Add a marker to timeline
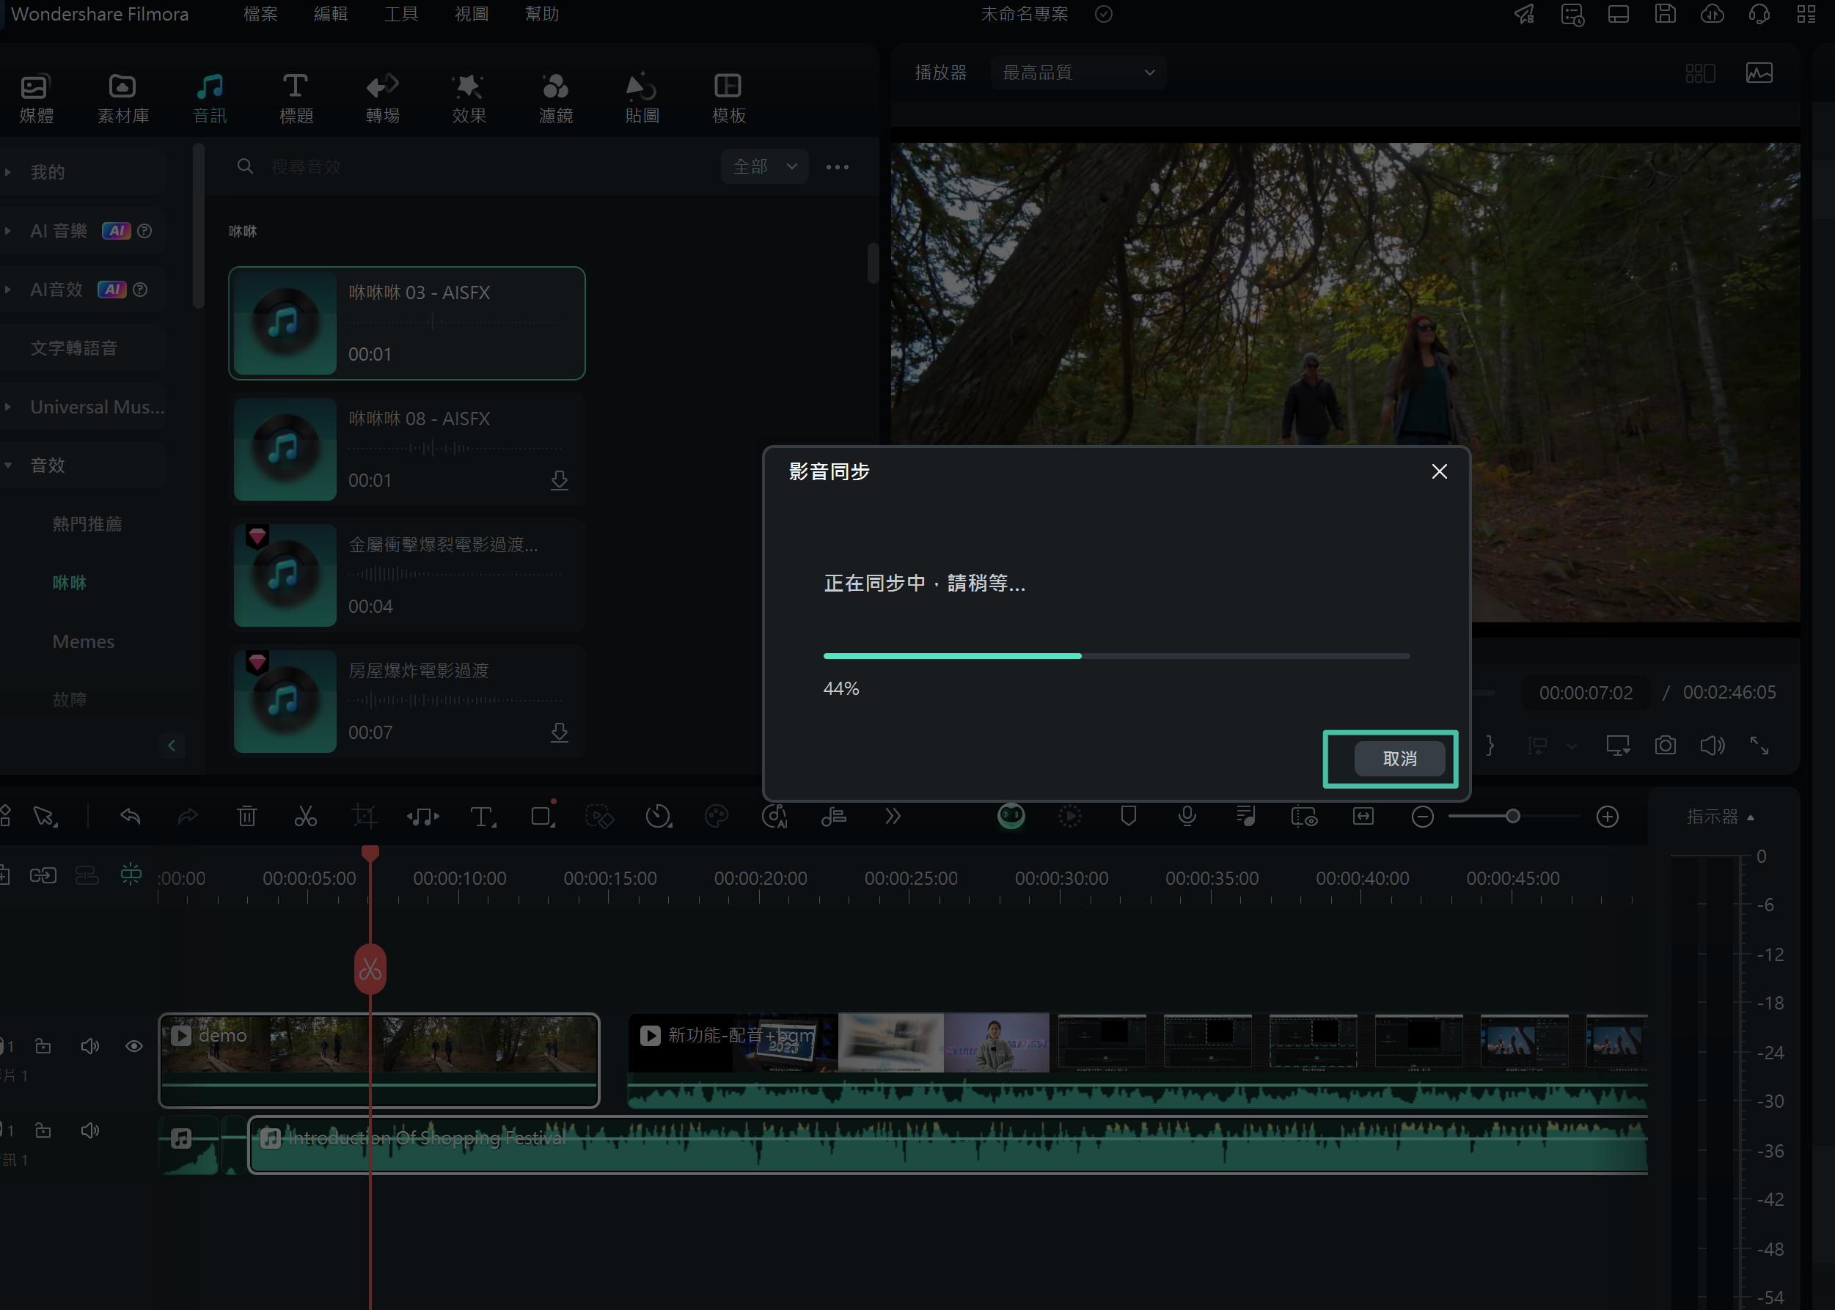Image resolution: width=1835 pixels, height=1310 pixels. click(1128, 817)
